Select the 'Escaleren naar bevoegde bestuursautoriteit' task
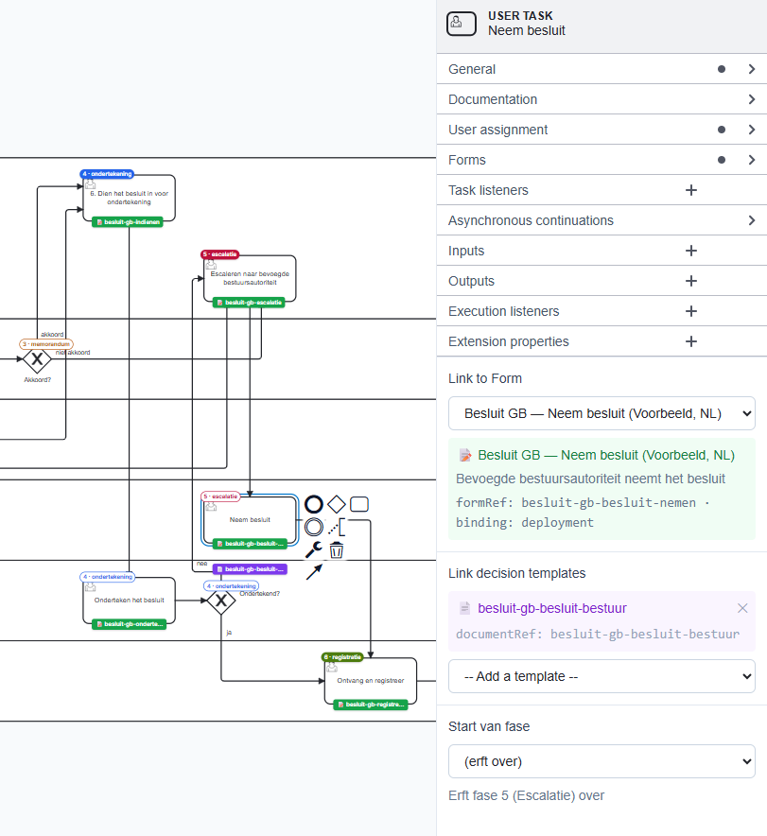767x836 pixels. click(x=250, y=278)
